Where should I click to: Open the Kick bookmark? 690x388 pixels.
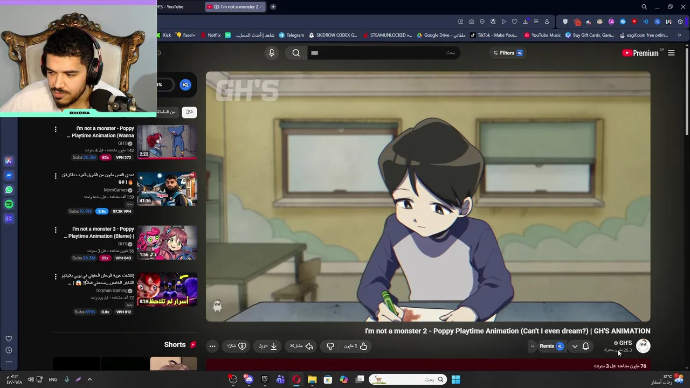click(164, 35)
